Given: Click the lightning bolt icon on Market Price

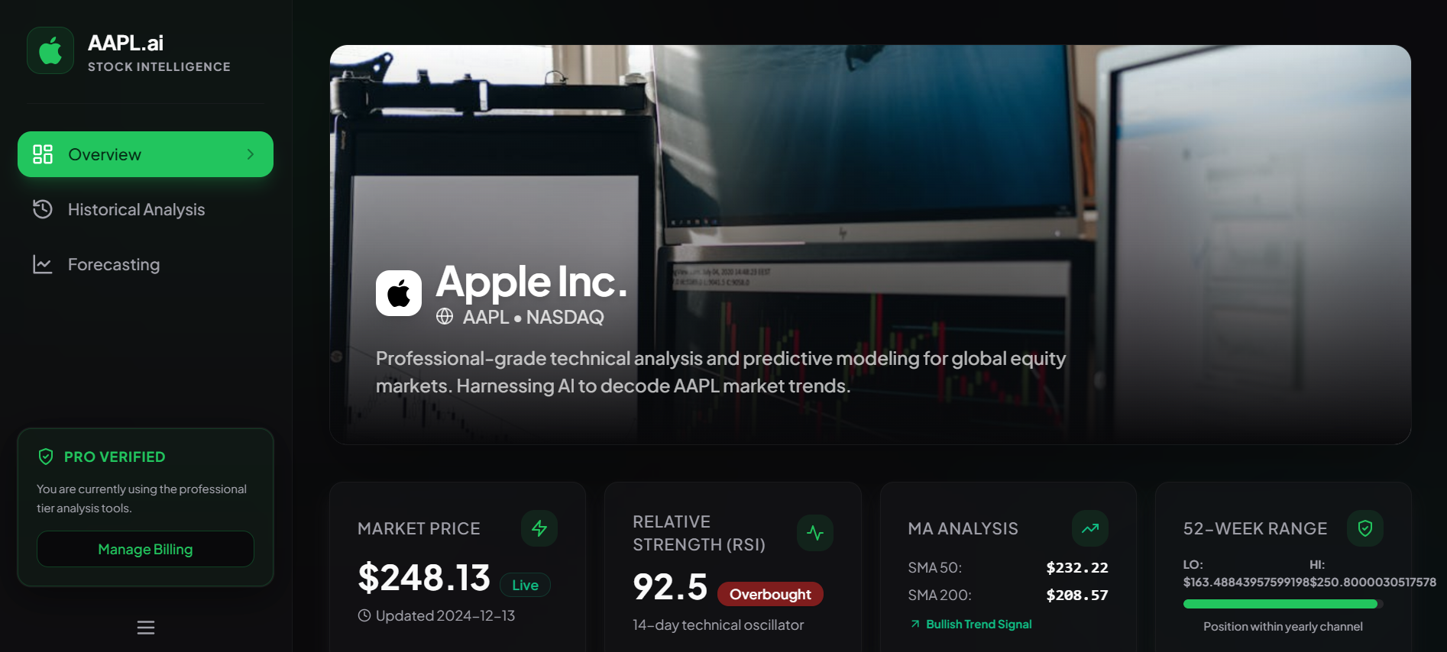Looking at the screenshot, I should coord(539,528).
